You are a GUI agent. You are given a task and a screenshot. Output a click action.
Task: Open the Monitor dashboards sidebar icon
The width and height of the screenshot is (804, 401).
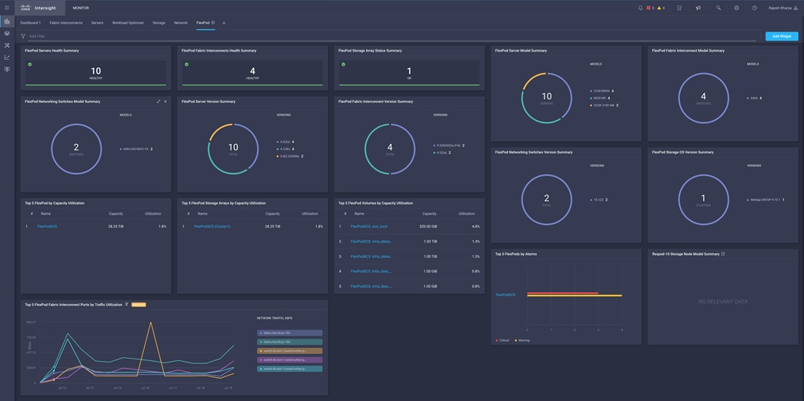7,22
